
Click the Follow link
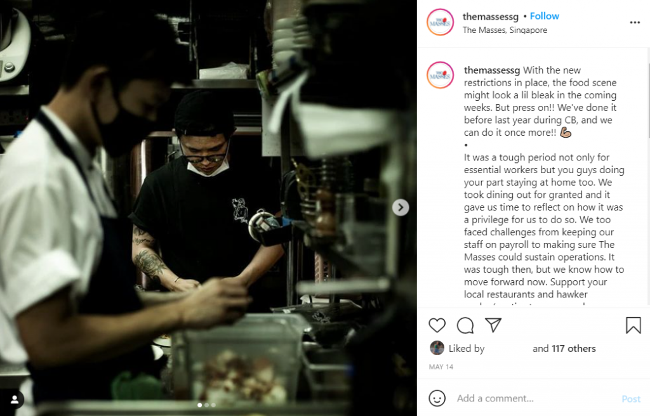point(544,16)
